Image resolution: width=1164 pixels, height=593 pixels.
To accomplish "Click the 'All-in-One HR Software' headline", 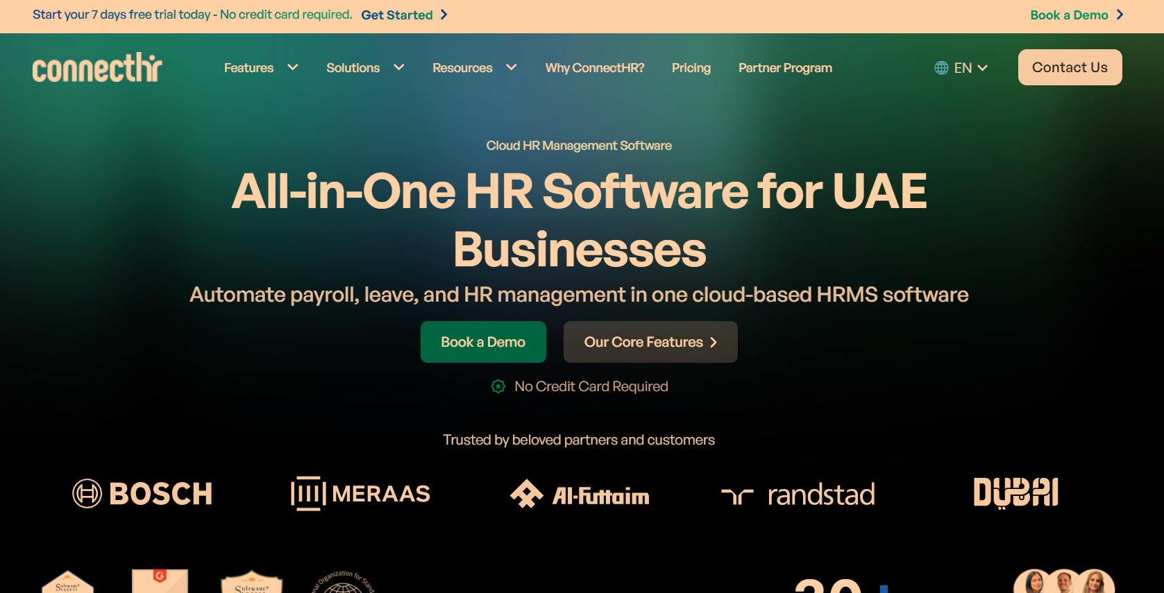I will [x=580, y=220].
